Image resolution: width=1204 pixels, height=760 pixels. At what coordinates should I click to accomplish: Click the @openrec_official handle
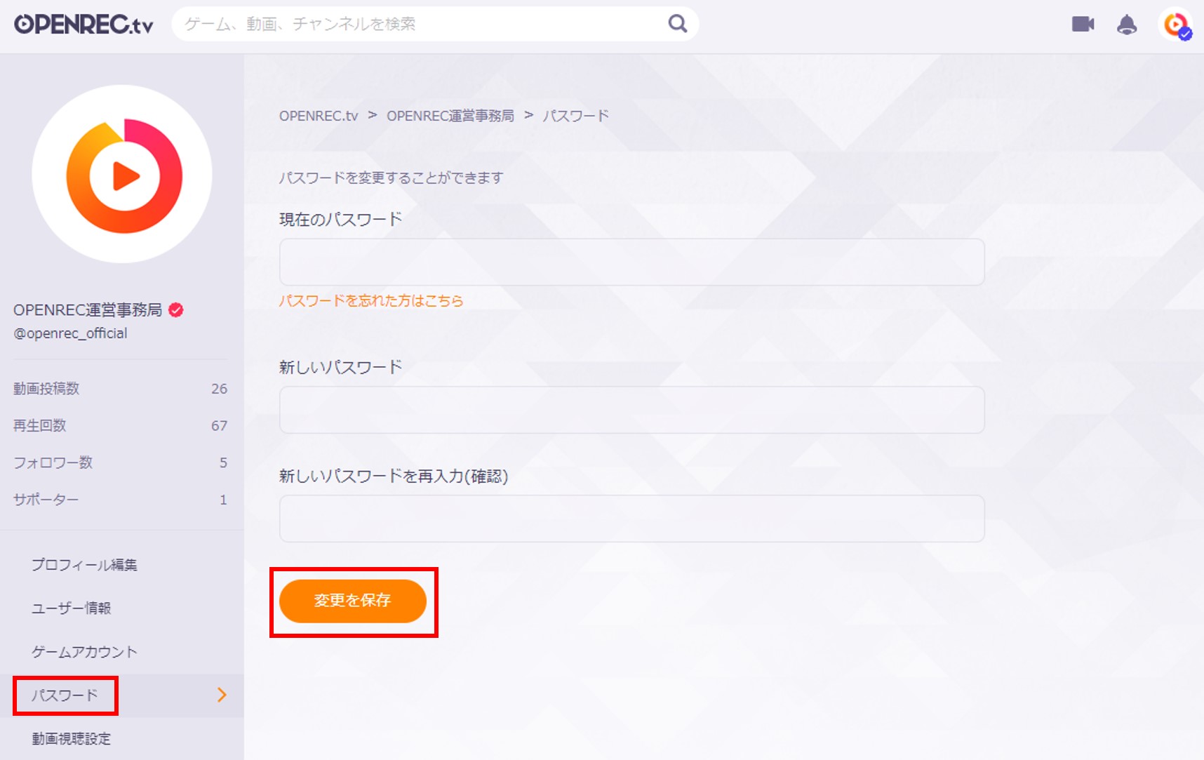pyautogui.click(x=70, y=333)
